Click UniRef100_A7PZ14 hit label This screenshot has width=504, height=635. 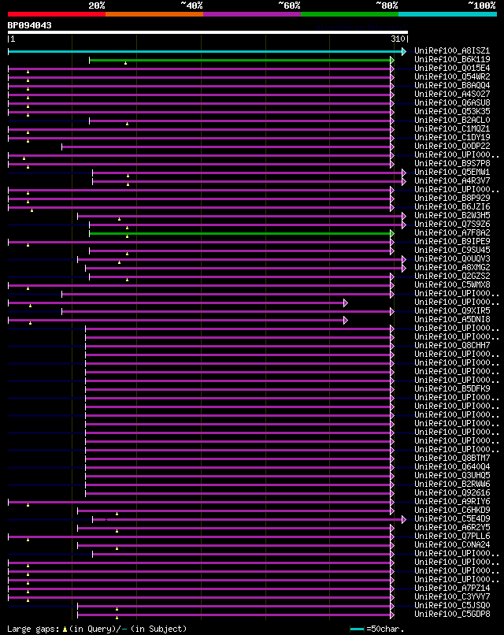(x=452, y=588)
